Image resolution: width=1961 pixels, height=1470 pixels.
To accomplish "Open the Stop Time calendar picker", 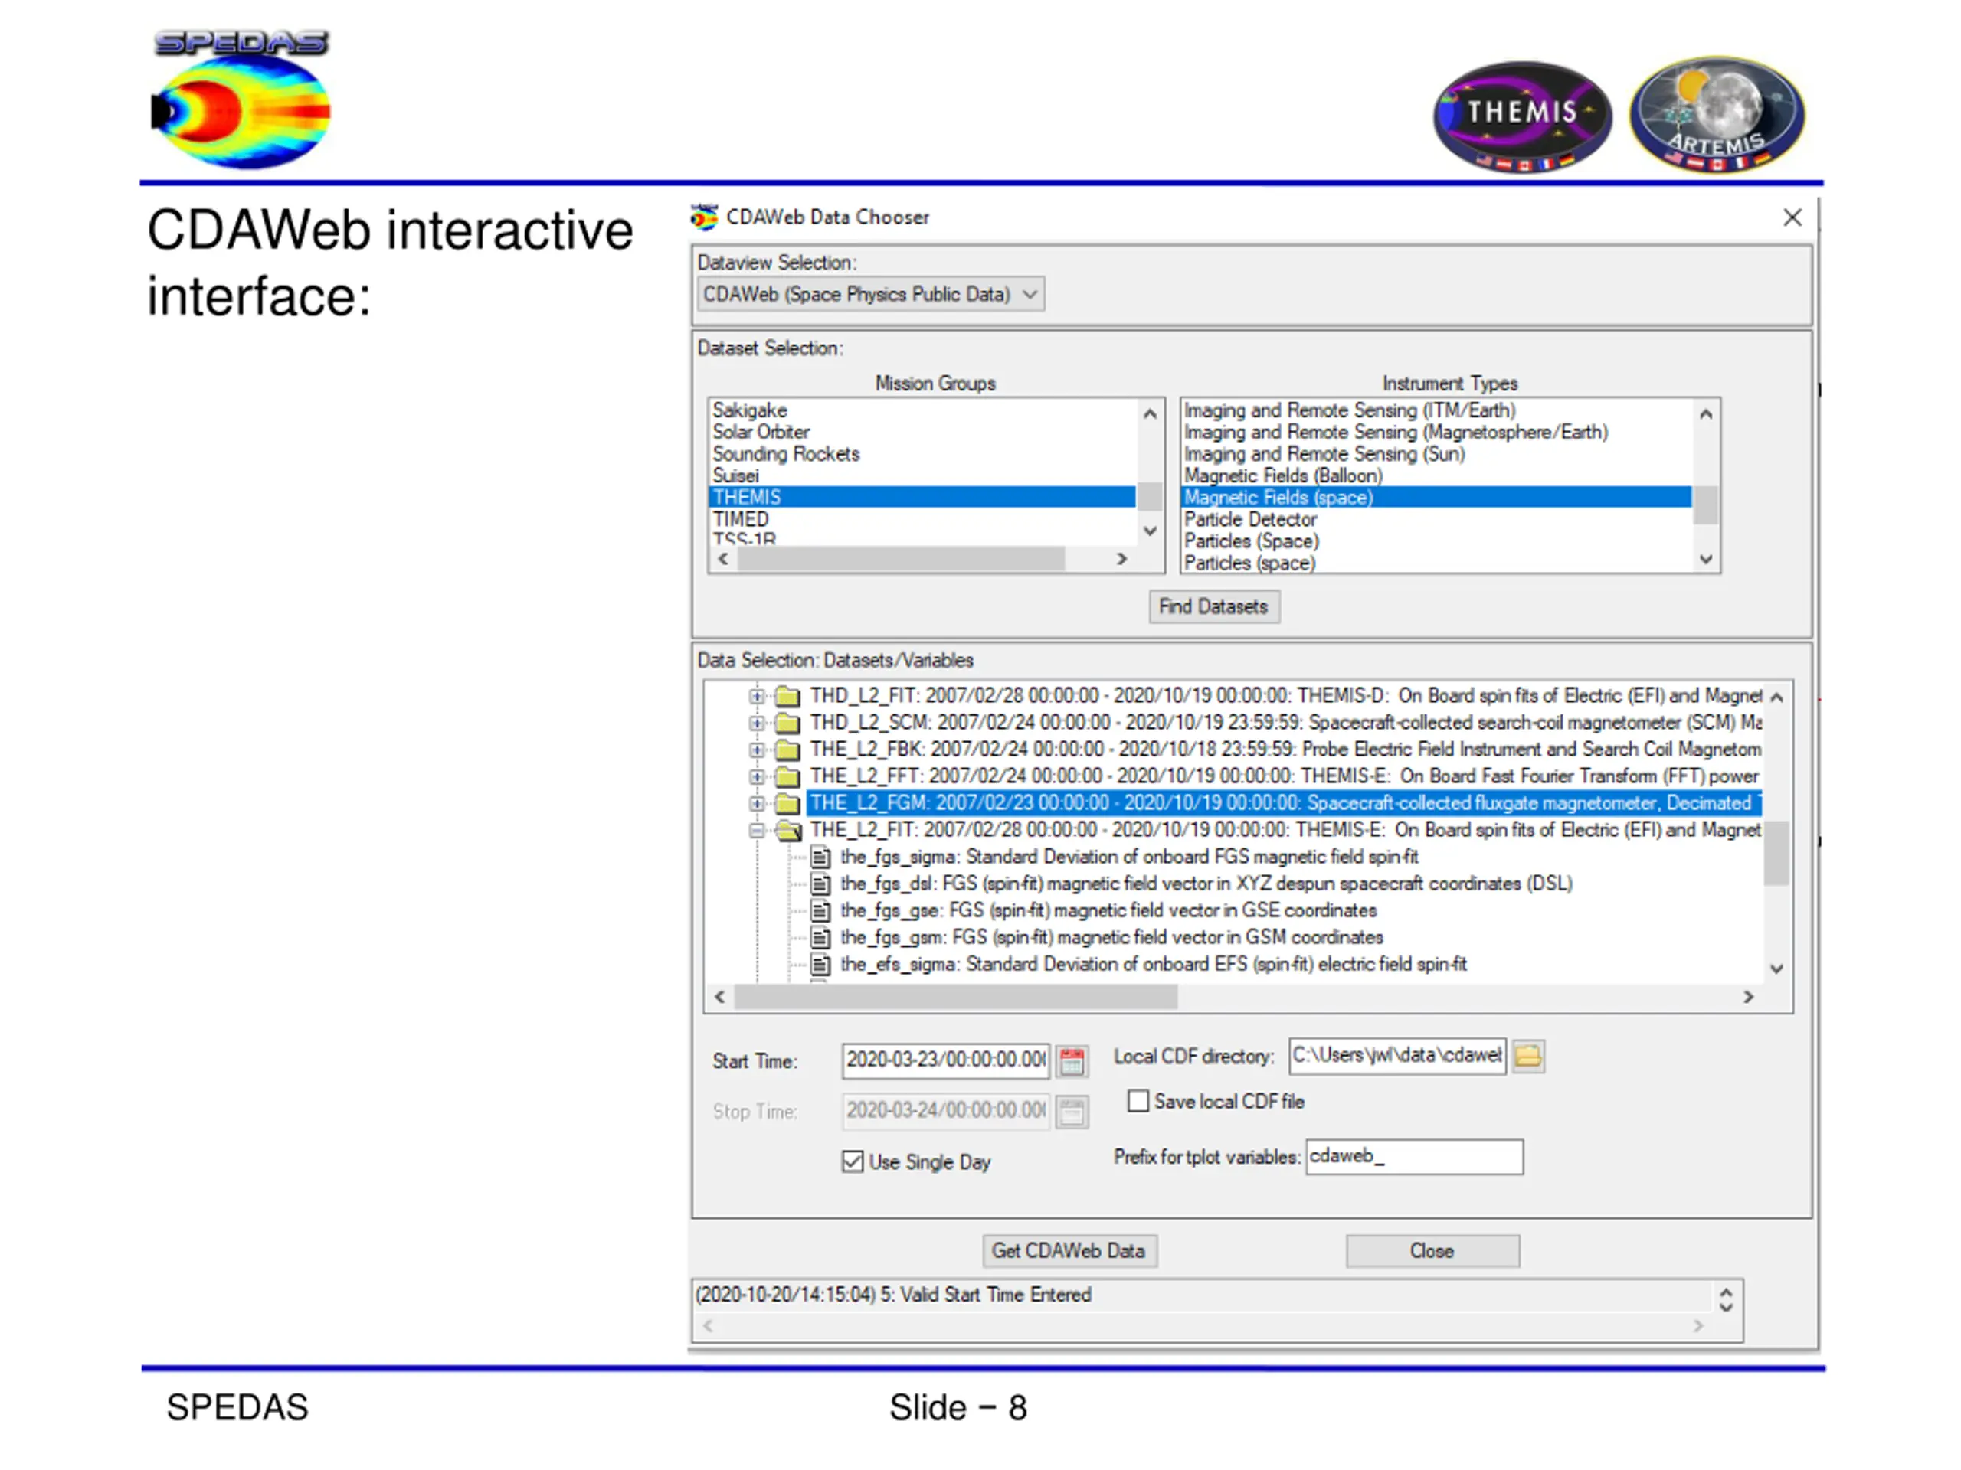I will coord(1072,1111).
